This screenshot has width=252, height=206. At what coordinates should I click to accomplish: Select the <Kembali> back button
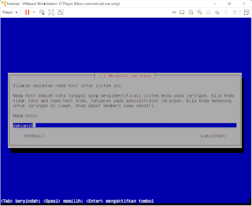(34, 136)
